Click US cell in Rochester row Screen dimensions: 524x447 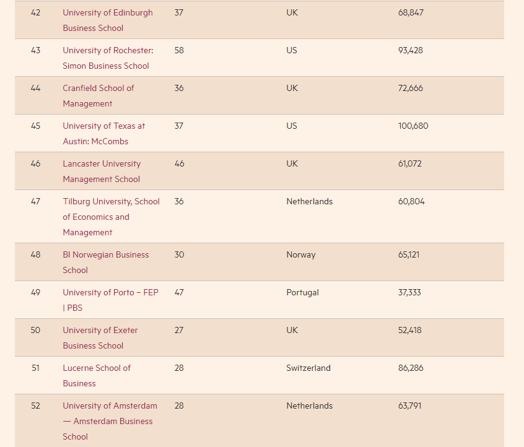click(292, 50)
